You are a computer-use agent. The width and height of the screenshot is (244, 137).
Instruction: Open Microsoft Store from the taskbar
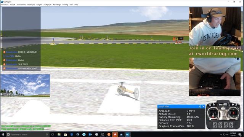65,134
